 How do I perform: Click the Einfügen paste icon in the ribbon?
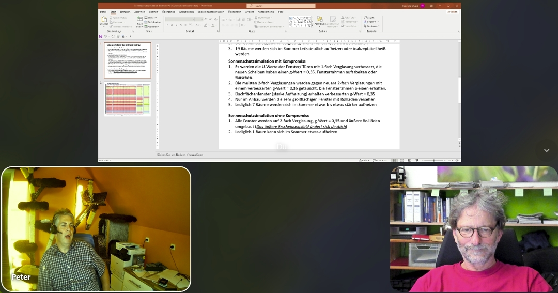104,21
